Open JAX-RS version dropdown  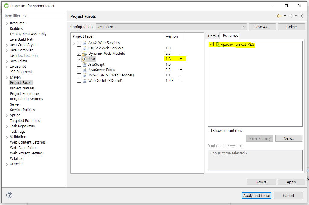(x=181, y=75)
